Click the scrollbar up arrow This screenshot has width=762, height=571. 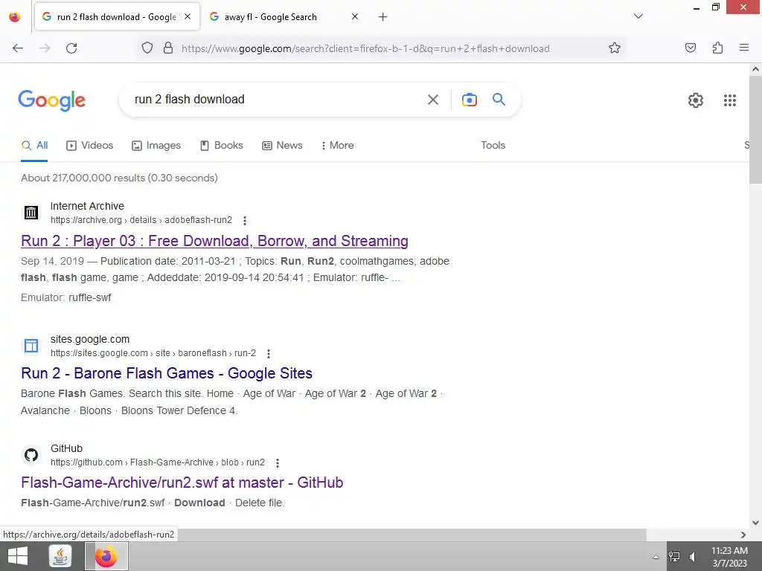click(x=755, y=69)
